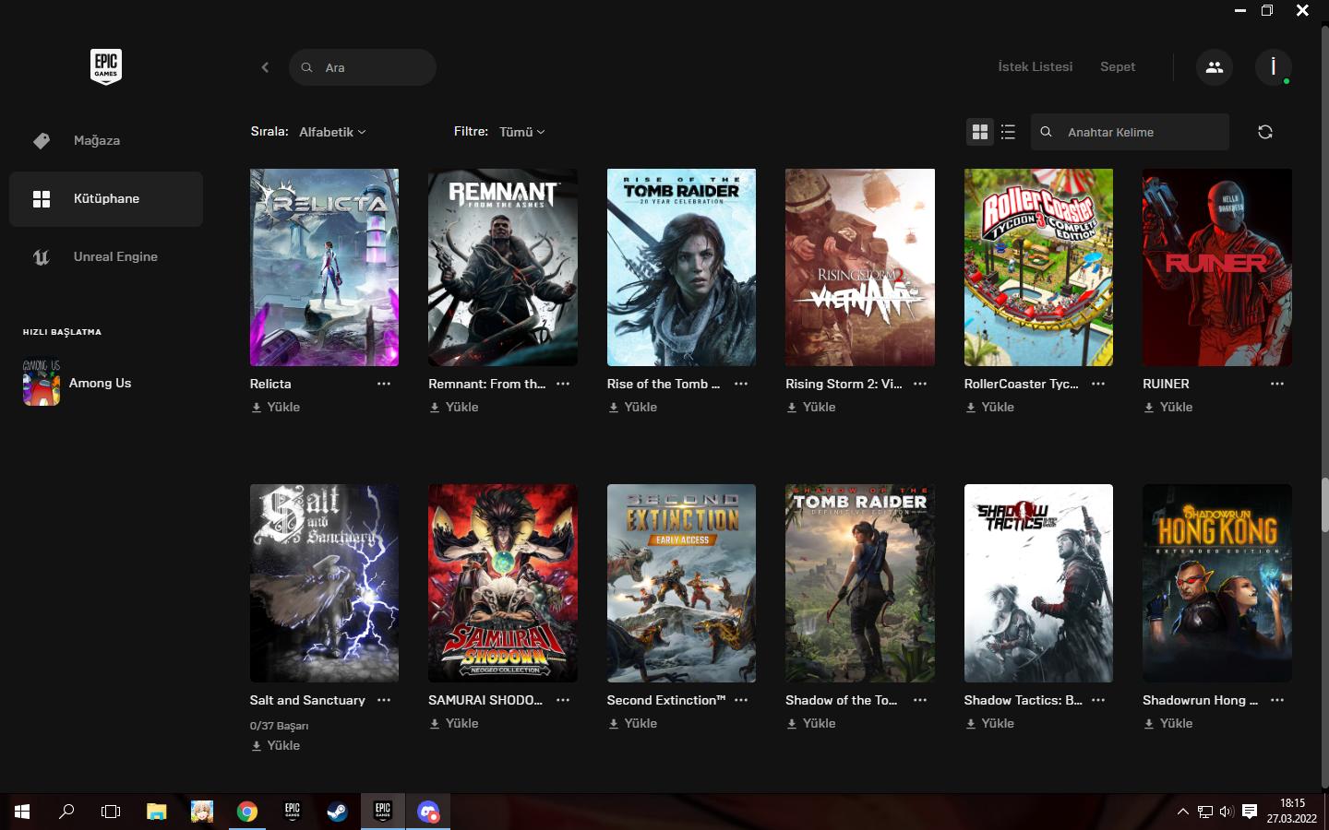Click Yükle under Rising Storm 2
This screenshot has width=1329, height=830.
pos(810,407)
